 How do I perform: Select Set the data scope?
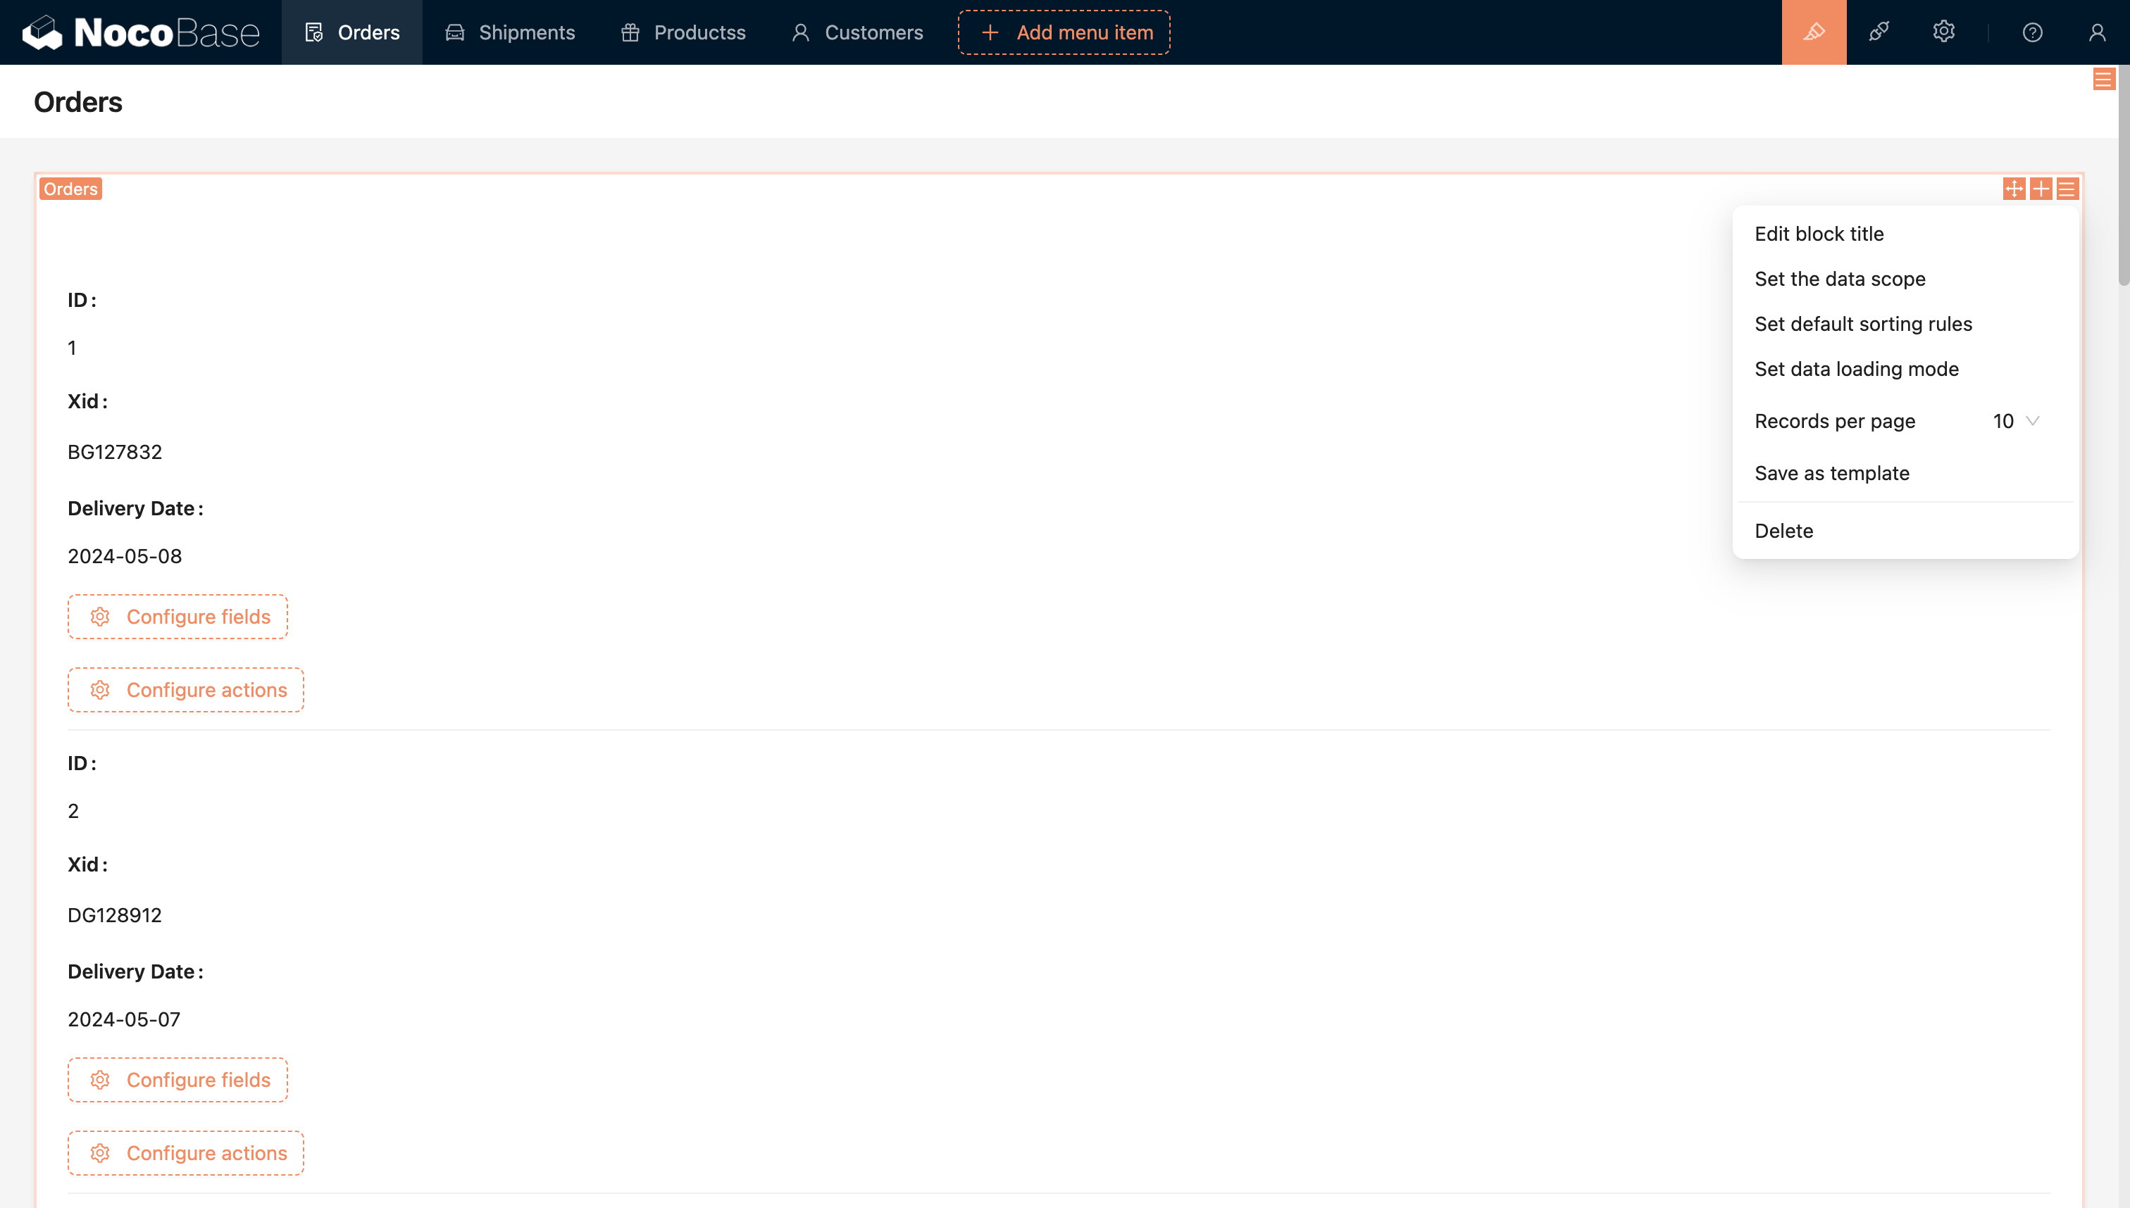(1840, 279)
